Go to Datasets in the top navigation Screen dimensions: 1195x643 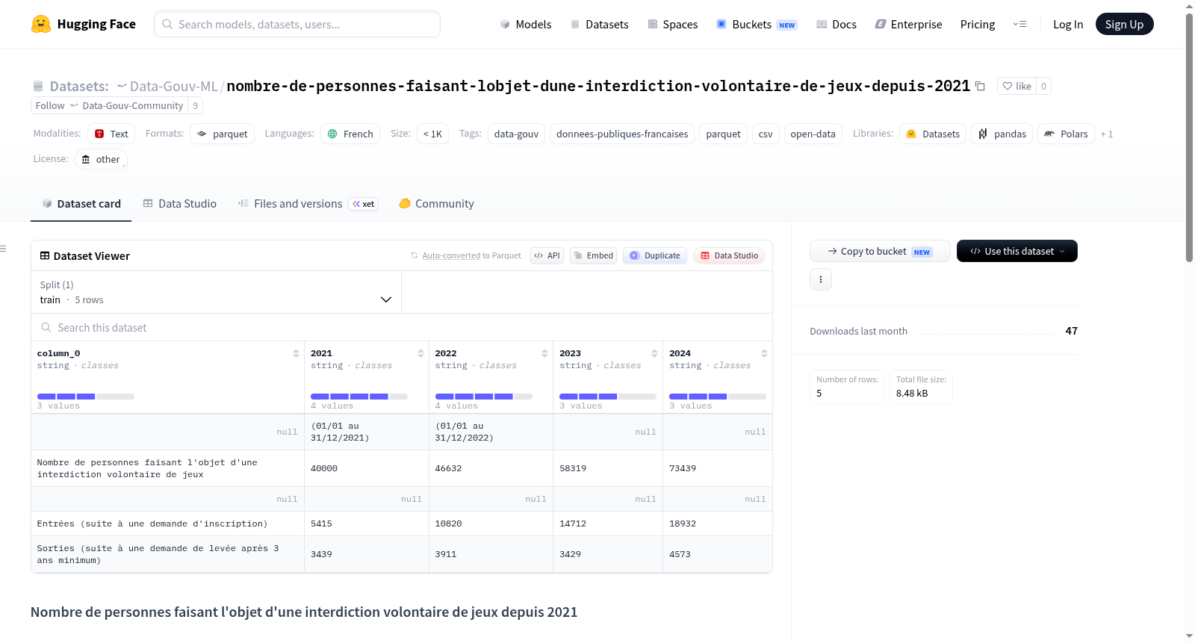point(599,24)
